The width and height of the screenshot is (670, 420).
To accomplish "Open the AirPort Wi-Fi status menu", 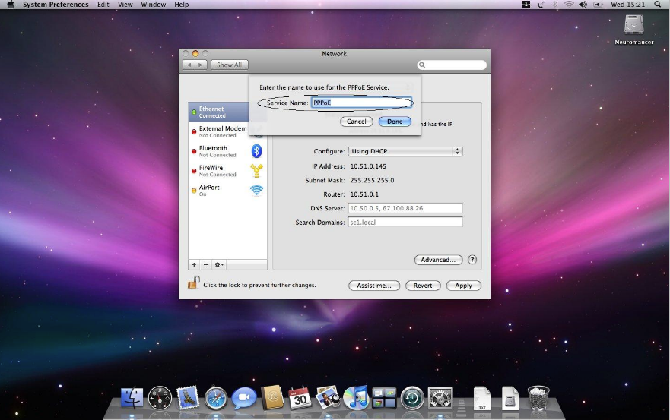I will [569, 5].
